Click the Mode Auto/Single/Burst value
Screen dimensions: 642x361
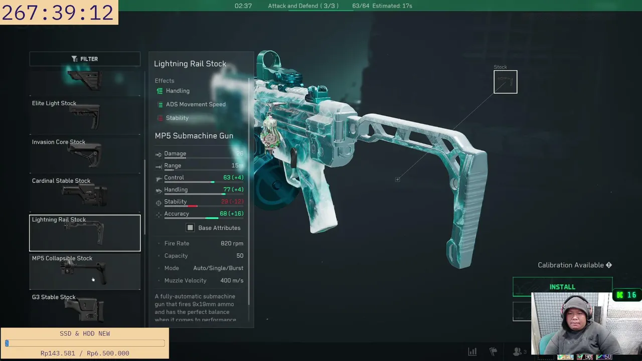coord(218,268)
